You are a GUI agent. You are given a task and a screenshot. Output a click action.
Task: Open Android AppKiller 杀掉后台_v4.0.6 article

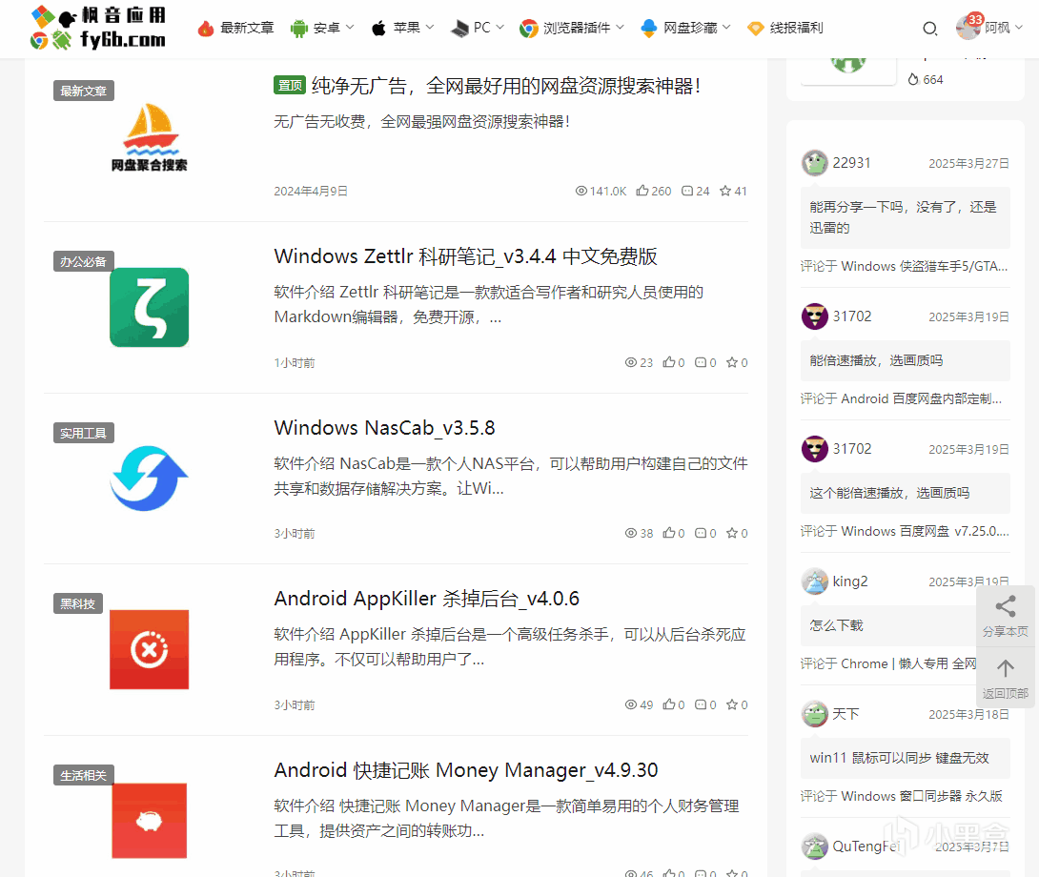tap(426, 599)
